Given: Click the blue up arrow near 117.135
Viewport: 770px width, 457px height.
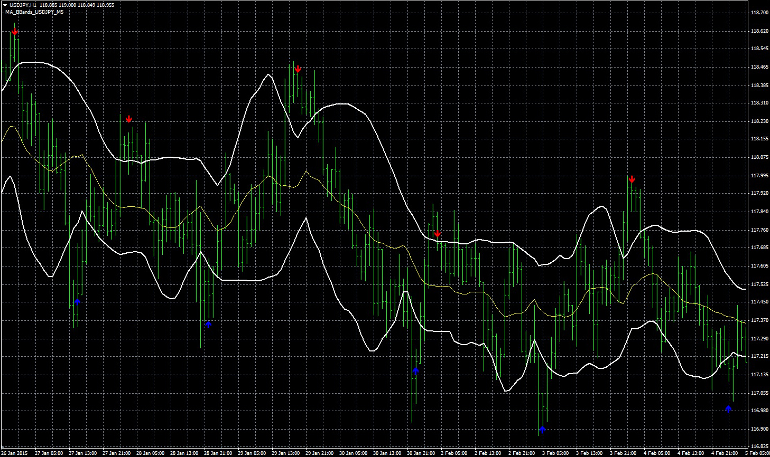Looking at the screenshot, I should [415, 370].
